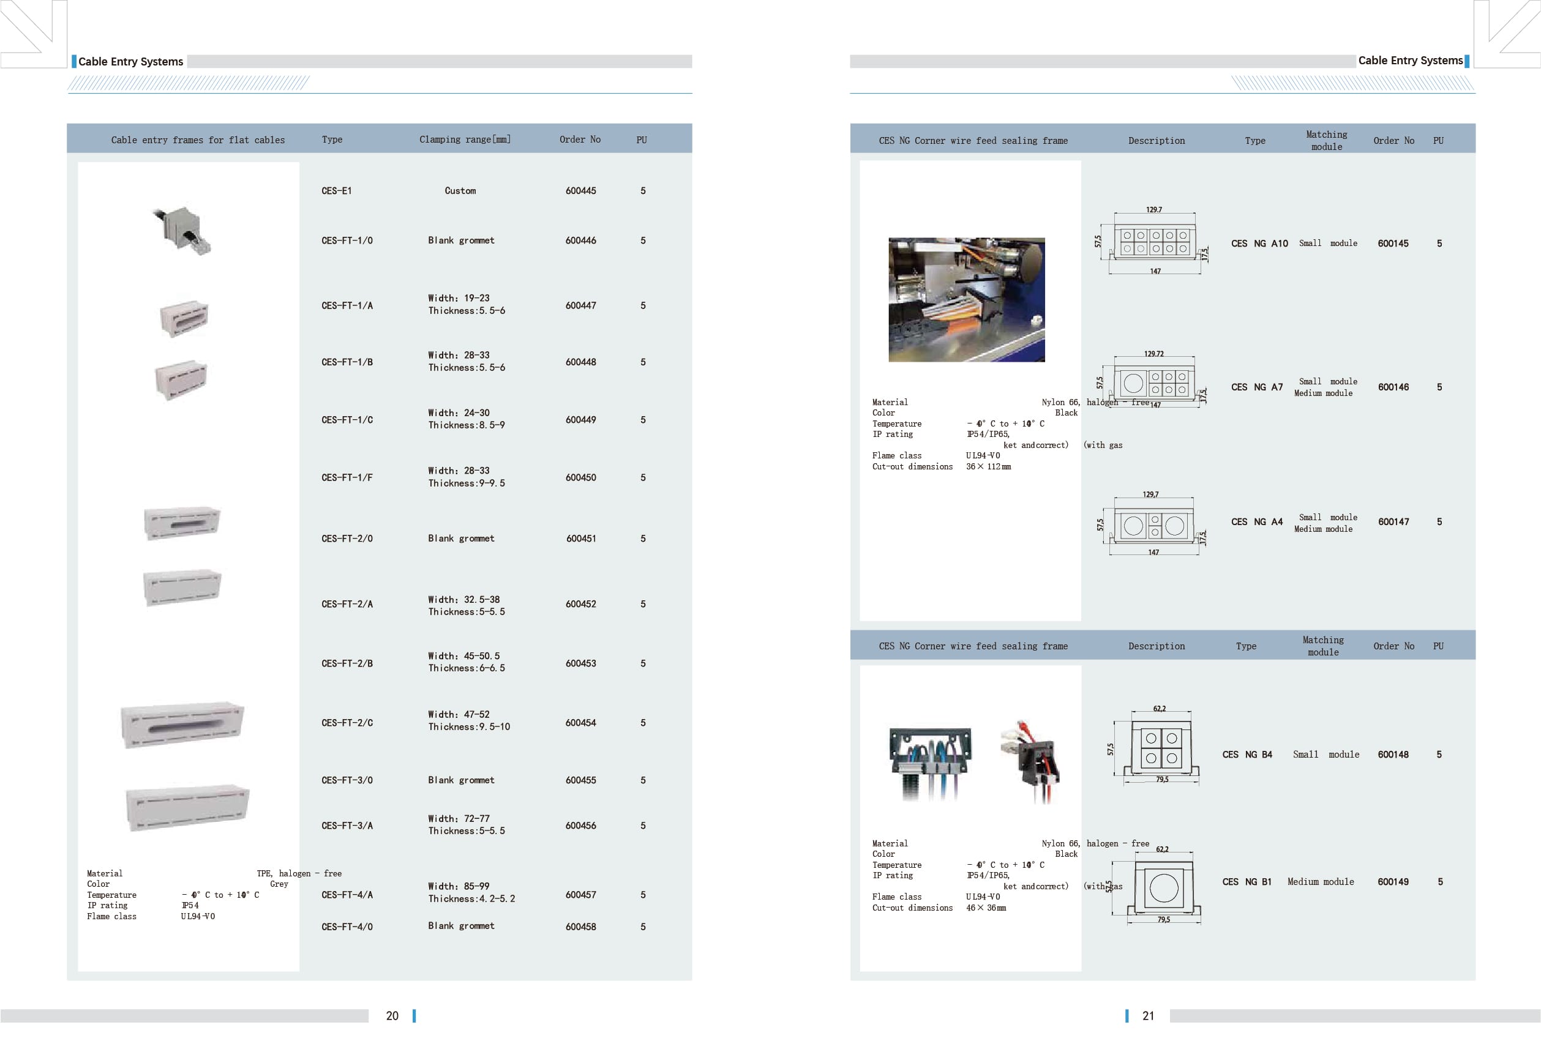This screenshot has height=1052, width=1541.
Task: Click the corner wire feed installation photo
Action: point(966,300)
